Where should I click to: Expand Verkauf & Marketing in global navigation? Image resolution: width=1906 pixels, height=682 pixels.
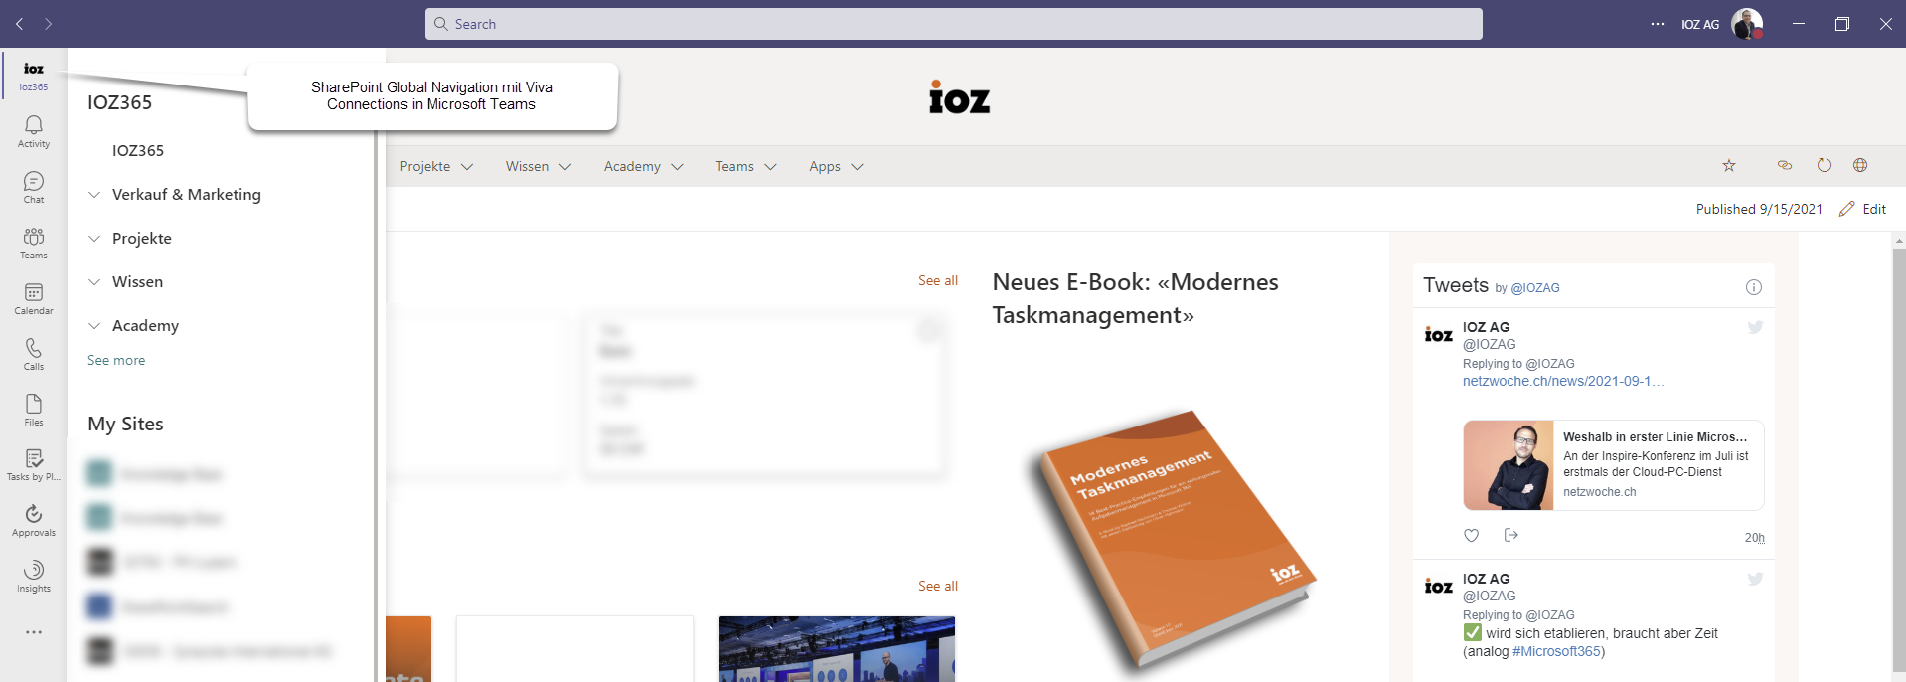[x=94, y=195]
